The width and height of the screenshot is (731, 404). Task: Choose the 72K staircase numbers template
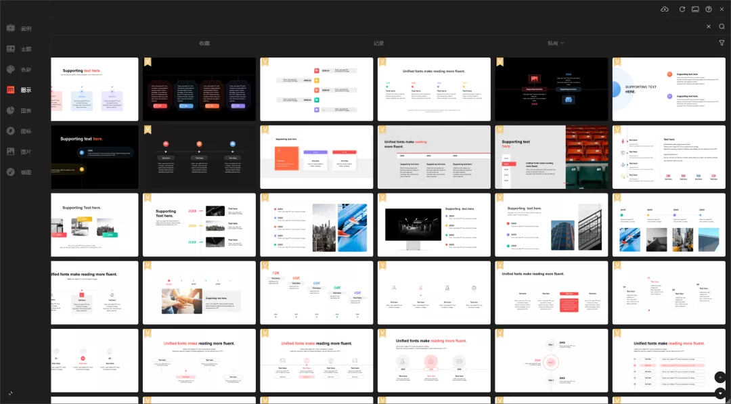click(317, 292)
